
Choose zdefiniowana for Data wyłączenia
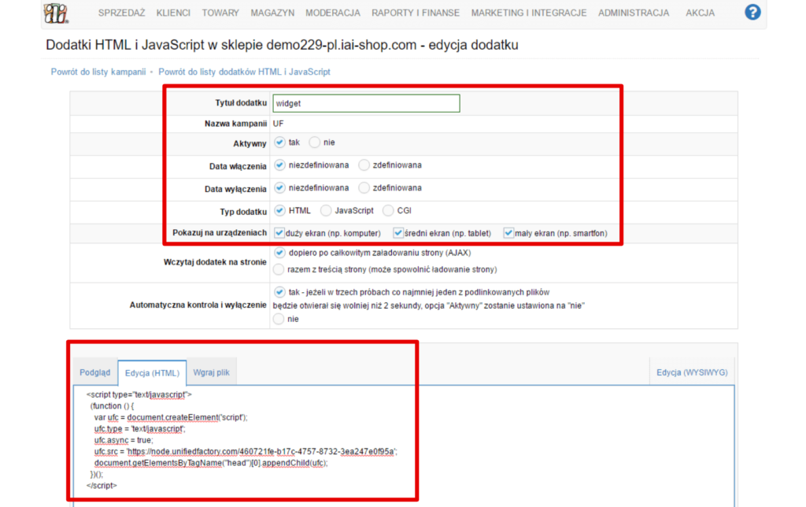(x=364, y=187)
